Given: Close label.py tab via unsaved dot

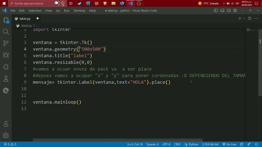Looking at the screenshot, I should click(38, 18).
